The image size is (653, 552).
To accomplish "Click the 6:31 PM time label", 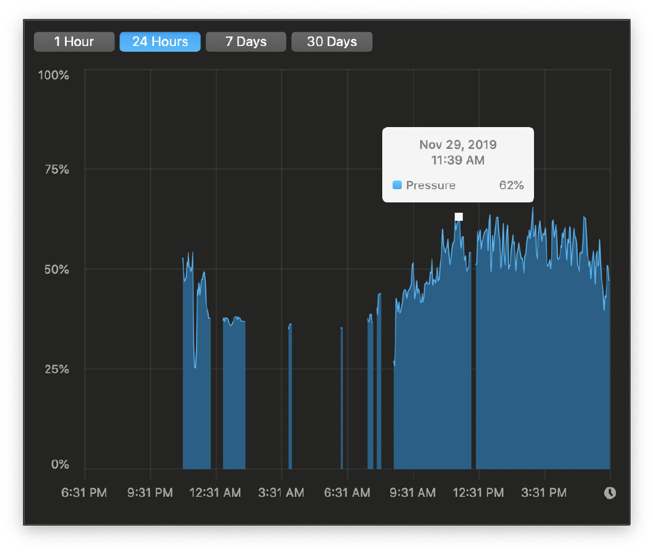I will (84, 493).
